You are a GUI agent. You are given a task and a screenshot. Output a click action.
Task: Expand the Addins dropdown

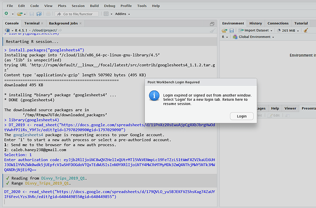(122, 14)
